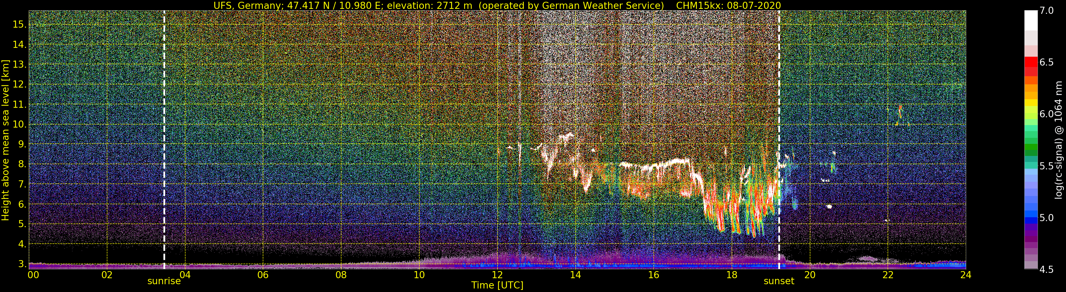Image resolution: width=1066 pixels, height=292 pixels.
Task: Click the "5." height axis tick label
Action: (22, 224)
